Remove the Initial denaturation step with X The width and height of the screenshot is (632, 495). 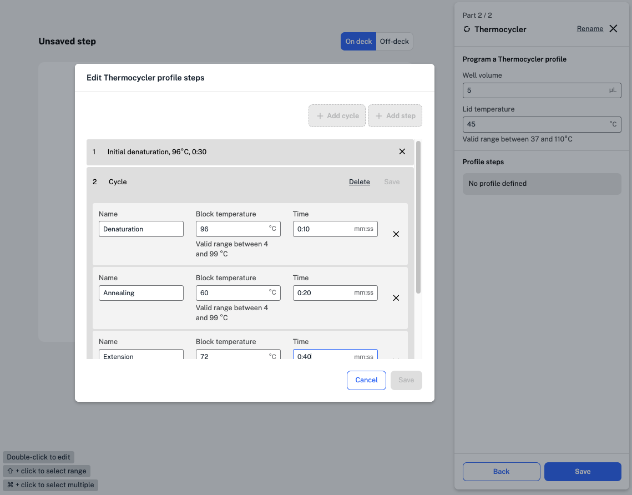[x=402, y=151]
